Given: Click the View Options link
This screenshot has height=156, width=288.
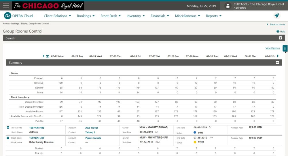Looking at the screenshot, I should (x=272, y=48).
